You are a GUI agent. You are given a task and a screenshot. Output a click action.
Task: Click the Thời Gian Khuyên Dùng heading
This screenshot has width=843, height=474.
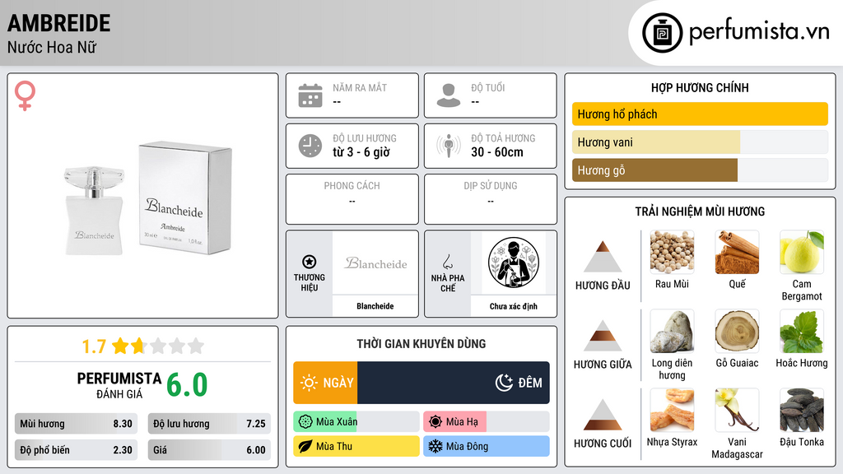pos(421,344)
